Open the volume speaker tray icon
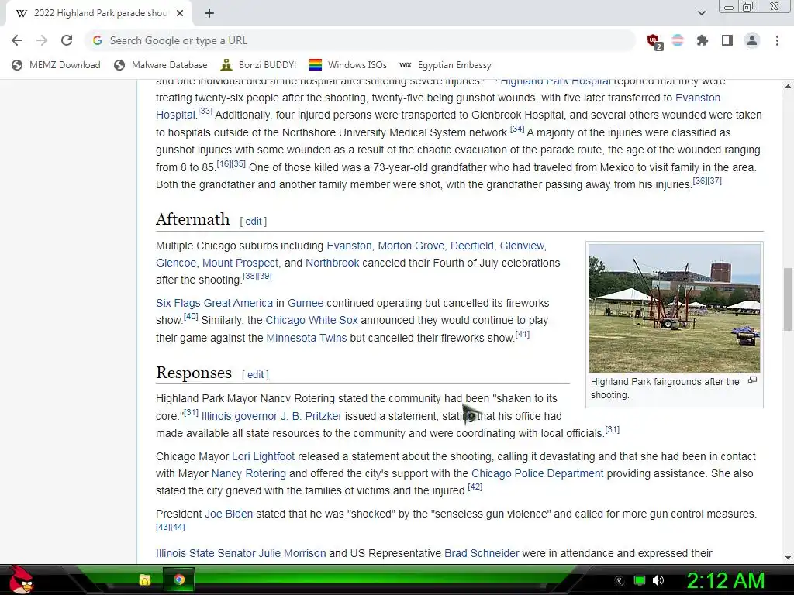The height and width of the screenshot is (595, 794). tap(658, 581)
